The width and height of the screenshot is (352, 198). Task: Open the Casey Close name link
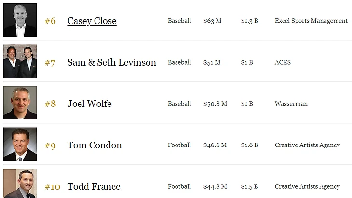pos(92,21)
